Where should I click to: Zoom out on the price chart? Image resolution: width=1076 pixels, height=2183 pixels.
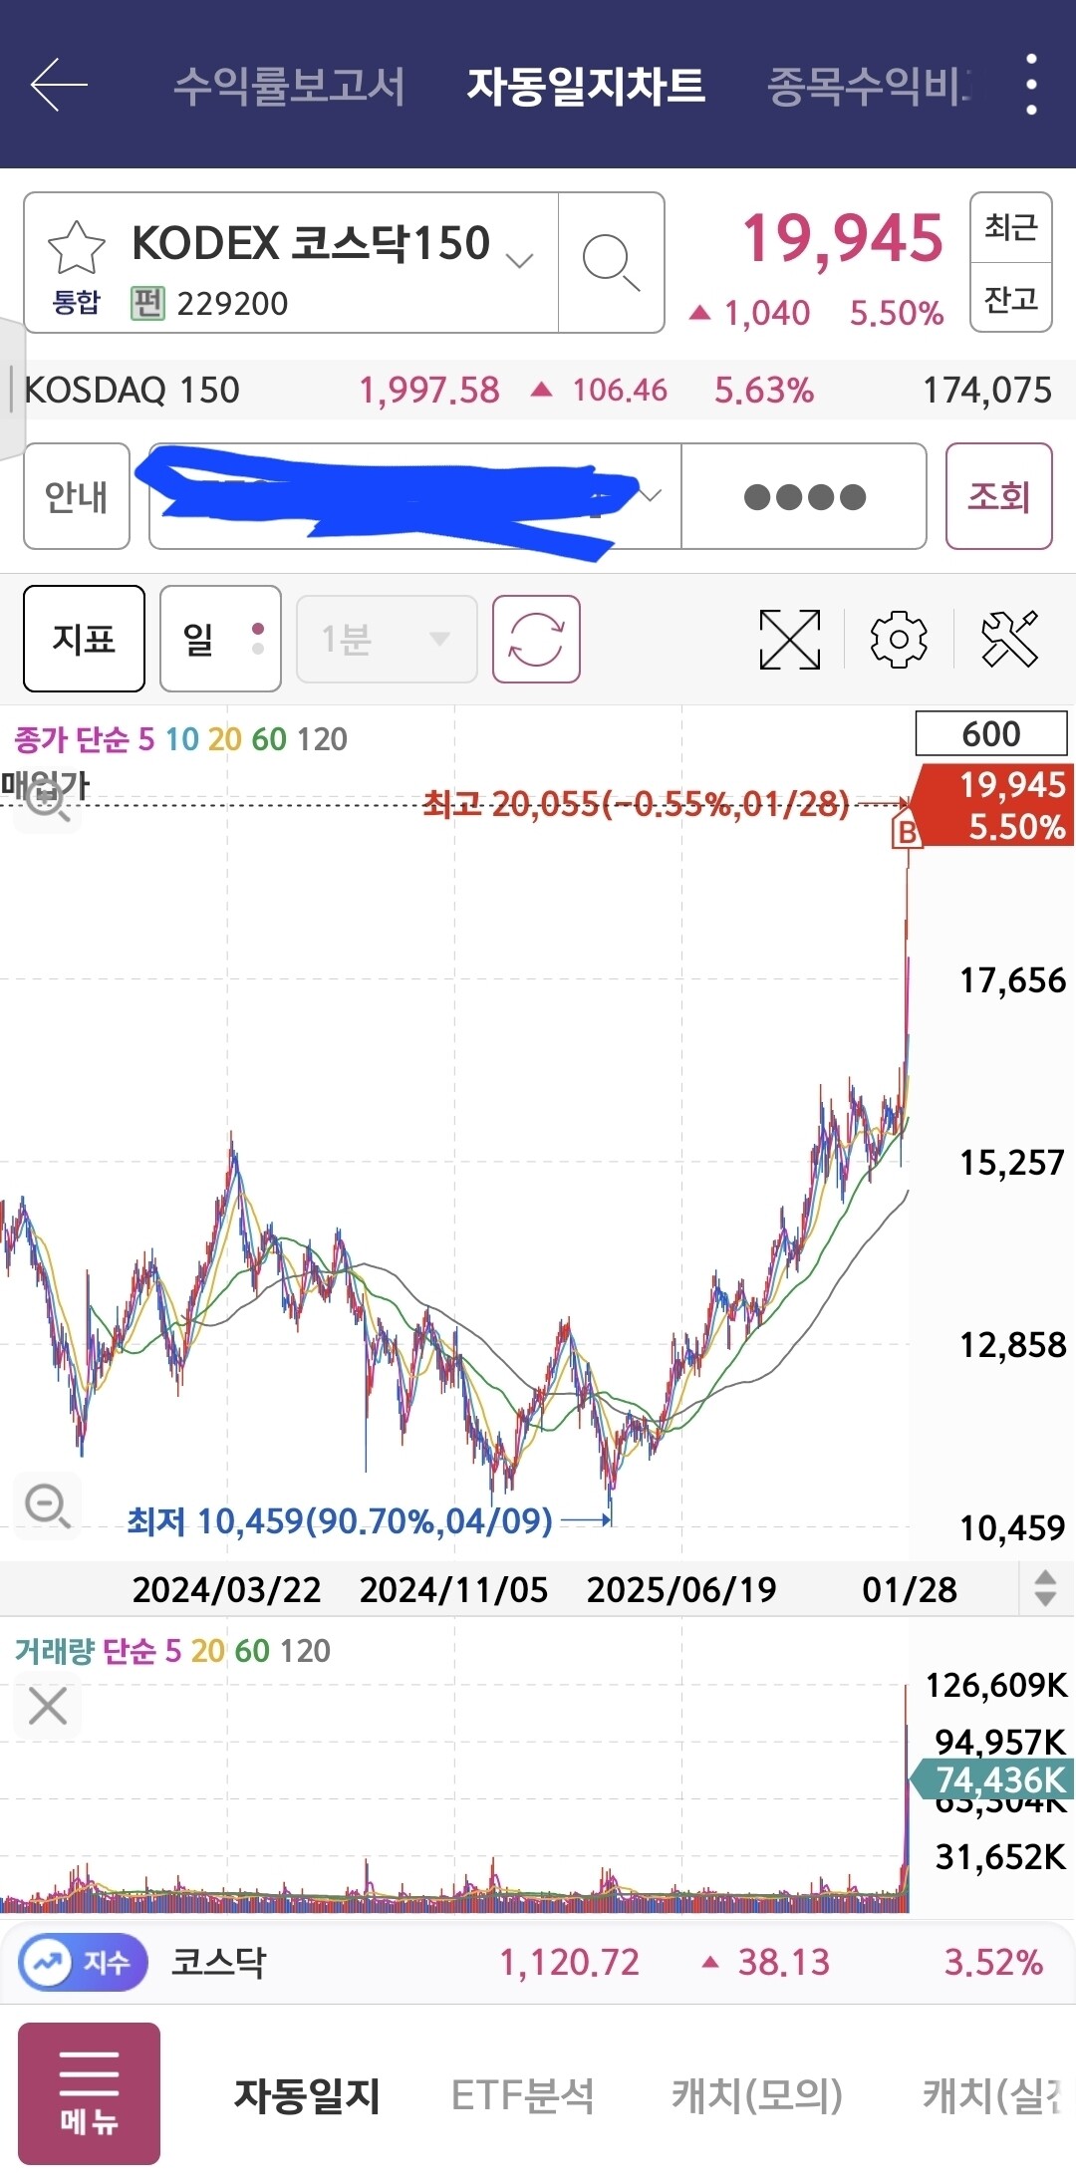click(47, 1505)
